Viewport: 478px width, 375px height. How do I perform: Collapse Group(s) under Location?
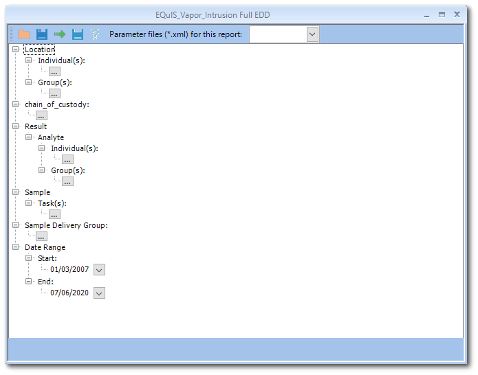[28, 82]
